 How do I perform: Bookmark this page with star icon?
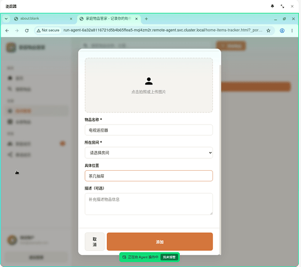click(x=268, y=30)
